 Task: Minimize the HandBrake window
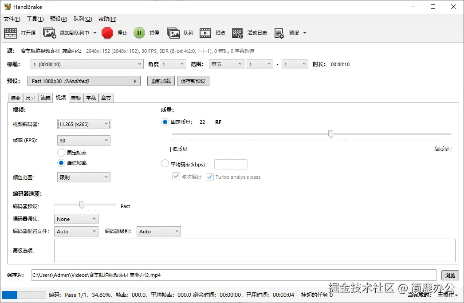413,7
